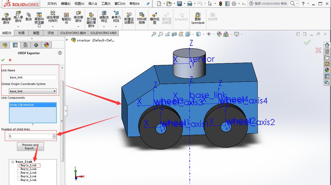Open the 编辑(E) Edit menu
The height and width of the screenshot is (185, 331).
(x=65, y=4)
